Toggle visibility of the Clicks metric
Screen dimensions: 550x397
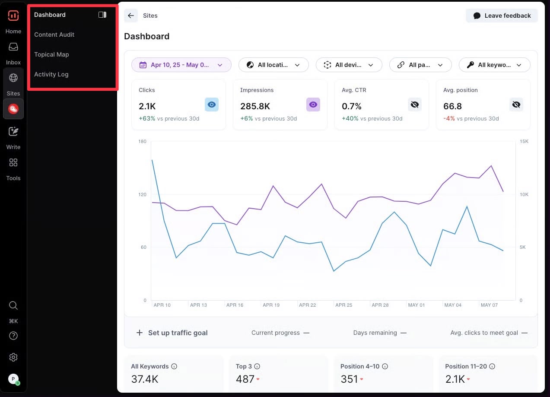211,104
